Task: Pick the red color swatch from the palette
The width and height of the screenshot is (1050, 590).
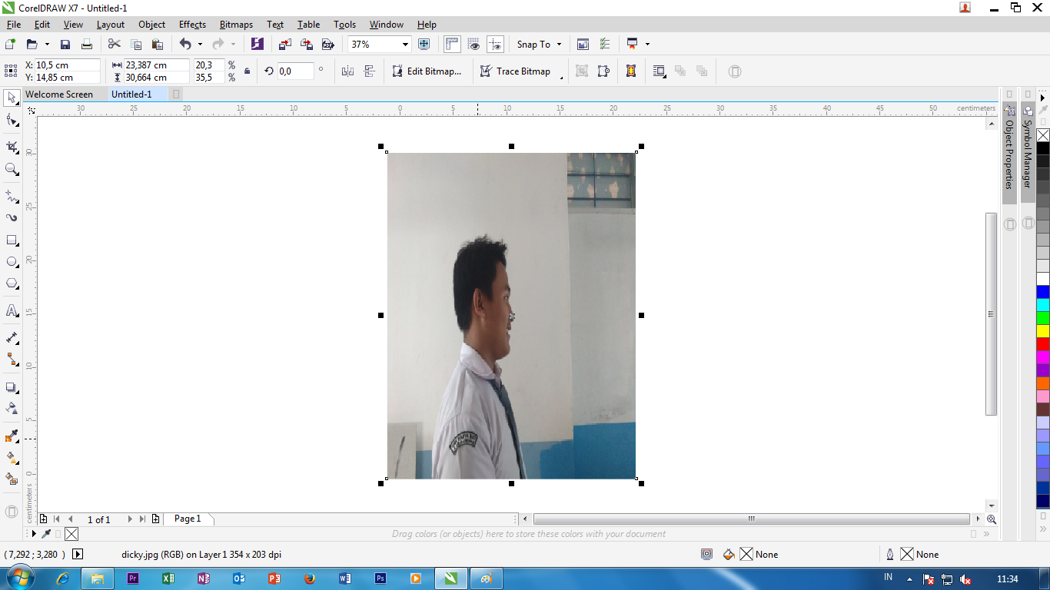Action: (x=1043, y=343)
